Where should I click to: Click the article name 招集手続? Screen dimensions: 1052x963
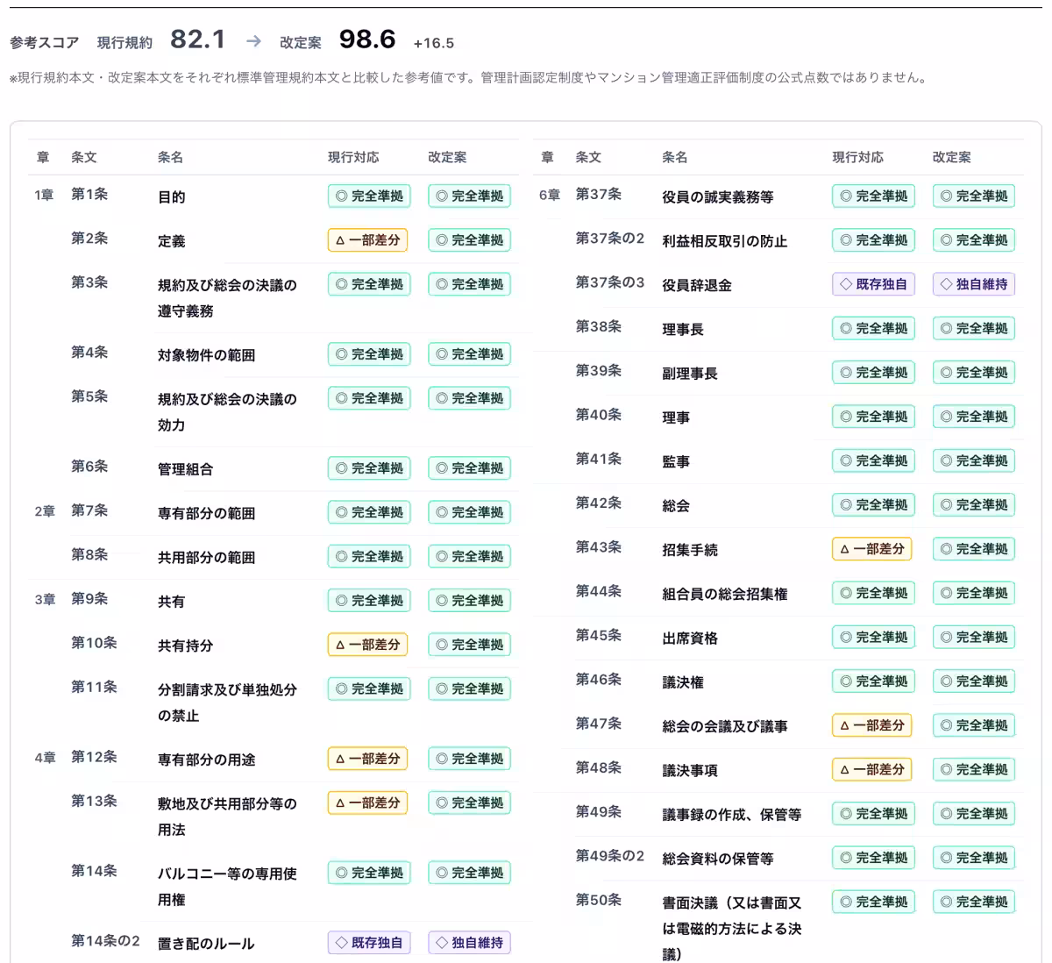coord(690,550)
